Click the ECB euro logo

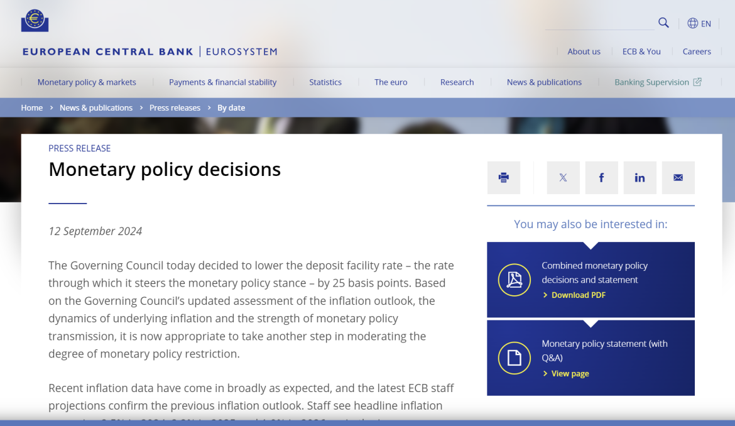point(35,21)
